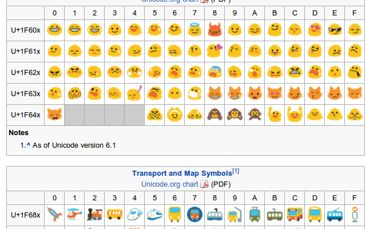The image size is (366, 229).
Task: Click the heart-eyes face emoji in U+1F60x row
Action: (315, 30)
